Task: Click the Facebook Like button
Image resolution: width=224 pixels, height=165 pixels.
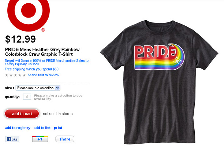Action: pos(12,139)
